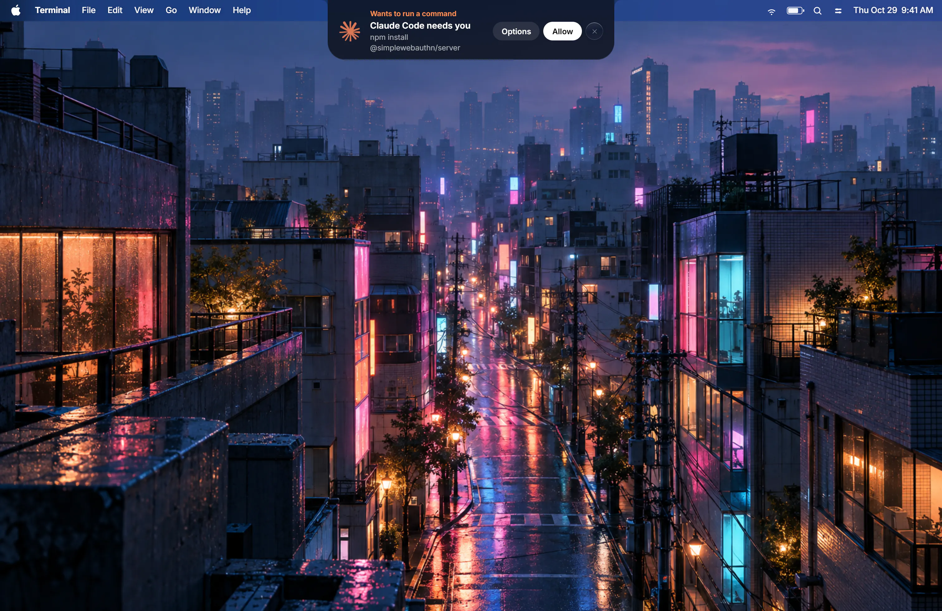This screenshot has width=942, height=611.
Task: Click the 'Claude Code needs you' title
Action: pyautogui.click(x=420, y=25)
